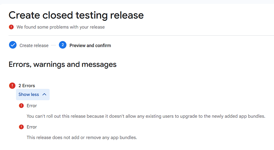This screenshot has width=274, height=150.
Task: Click the 2 Errors summary label
Action: pyautogui.click(x=27, y=86)
